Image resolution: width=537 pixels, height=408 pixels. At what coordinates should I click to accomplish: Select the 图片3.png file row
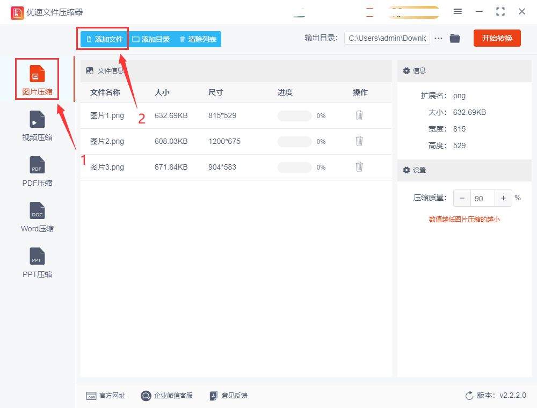pyautogui.click(x=236, y=167)
